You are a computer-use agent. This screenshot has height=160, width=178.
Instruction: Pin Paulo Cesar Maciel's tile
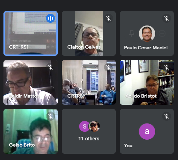(132, 33)
